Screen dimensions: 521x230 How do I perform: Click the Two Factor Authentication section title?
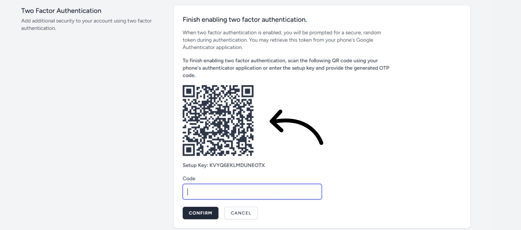click(x=61, y=11)
